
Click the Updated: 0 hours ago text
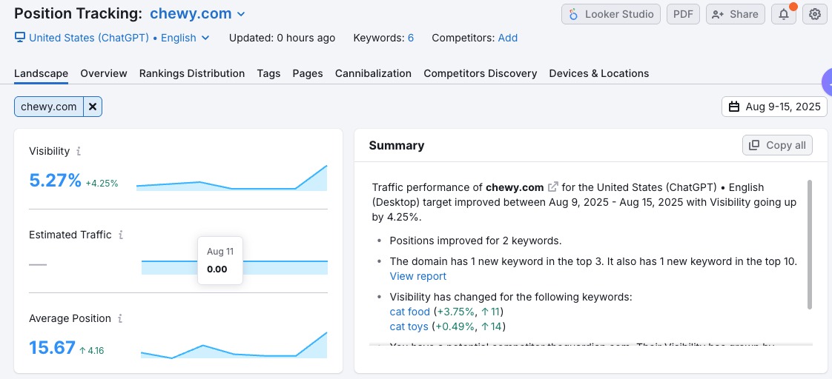pyautogui.click(x=283, y=38)
